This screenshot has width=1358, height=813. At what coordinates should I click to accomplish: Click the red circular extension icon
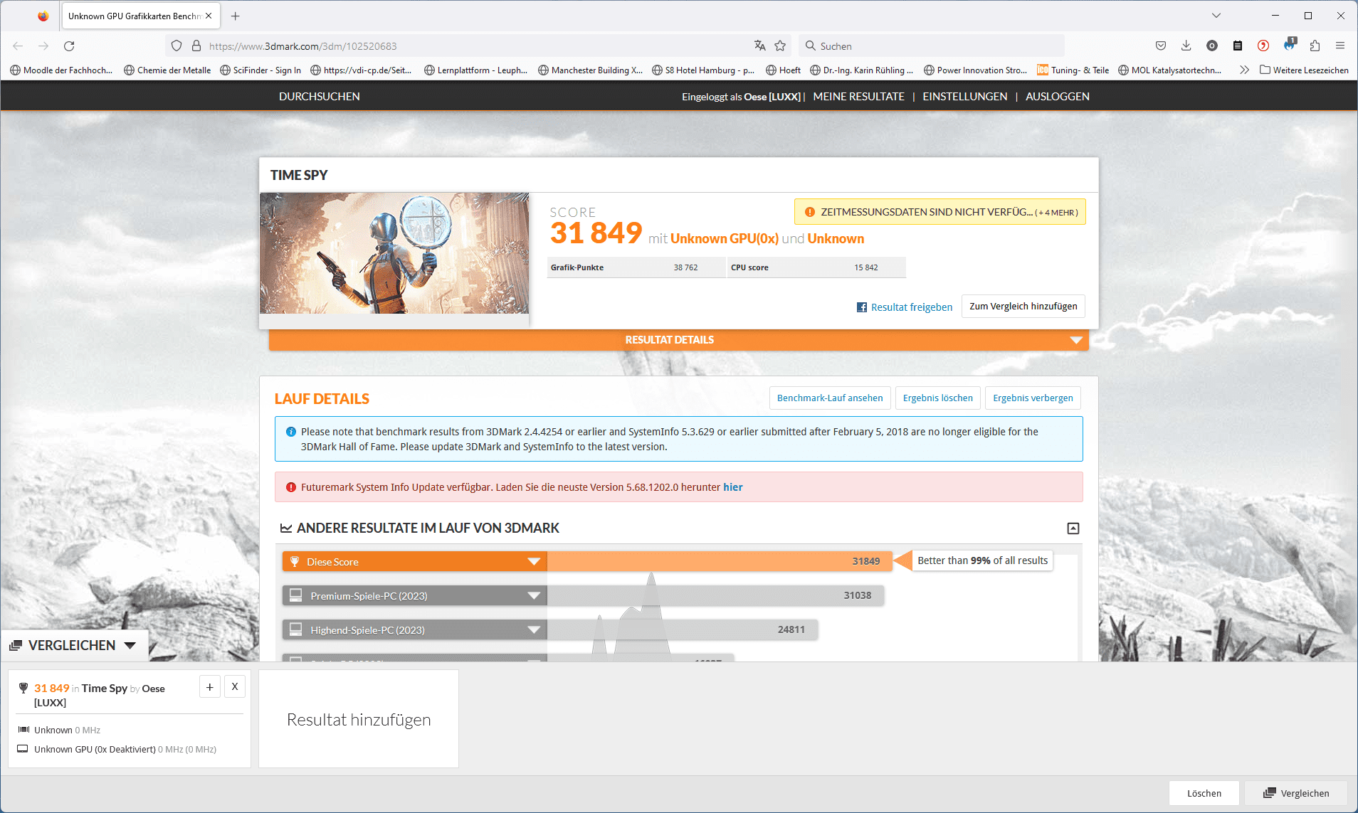(x=1263, y=46)
